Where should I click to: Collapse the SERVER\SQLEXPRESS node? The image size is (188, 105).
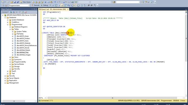click(3, 15)
